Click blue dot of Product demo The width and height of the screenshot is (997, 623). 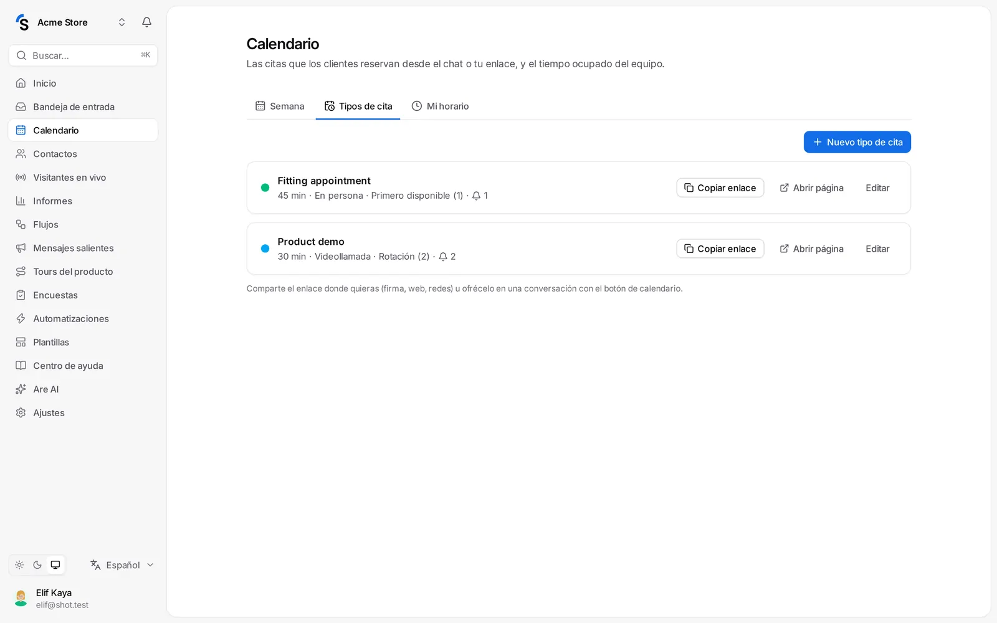(265, 249)
